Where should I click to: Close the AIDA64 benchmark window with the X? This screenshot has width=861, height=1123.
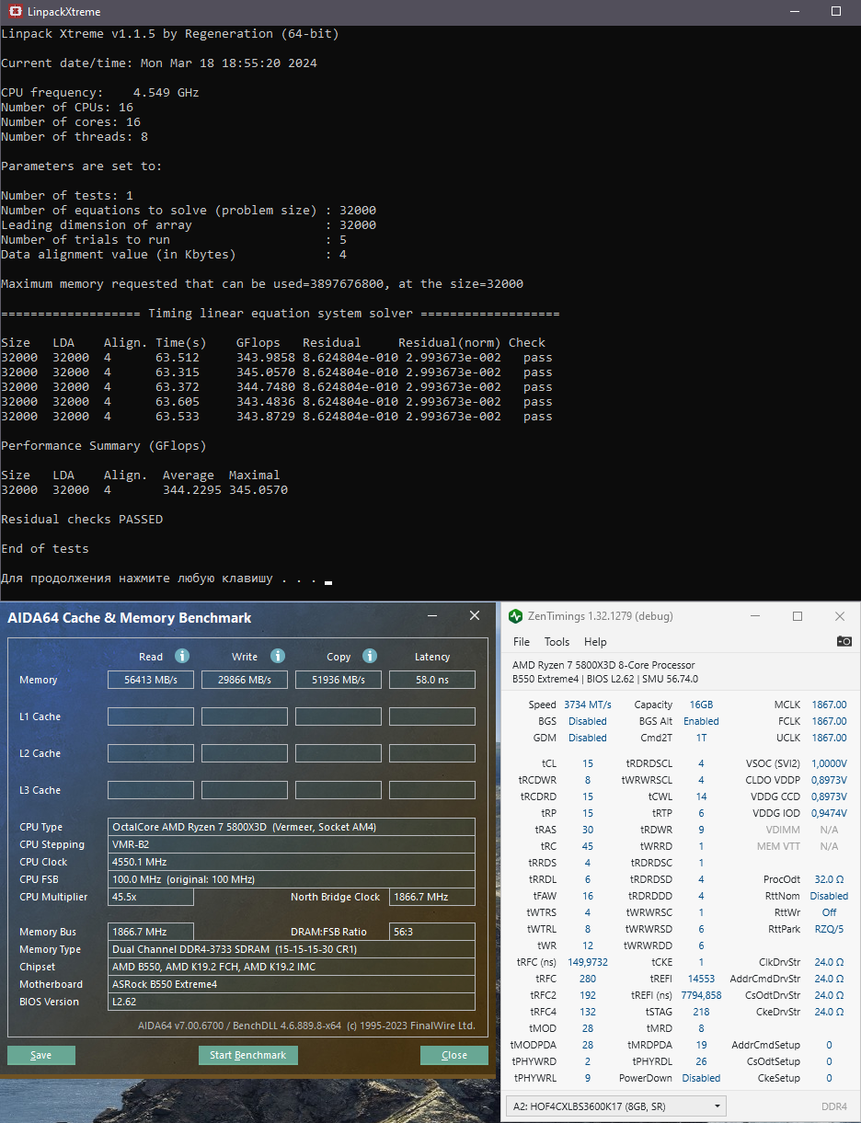click(475, 615)
